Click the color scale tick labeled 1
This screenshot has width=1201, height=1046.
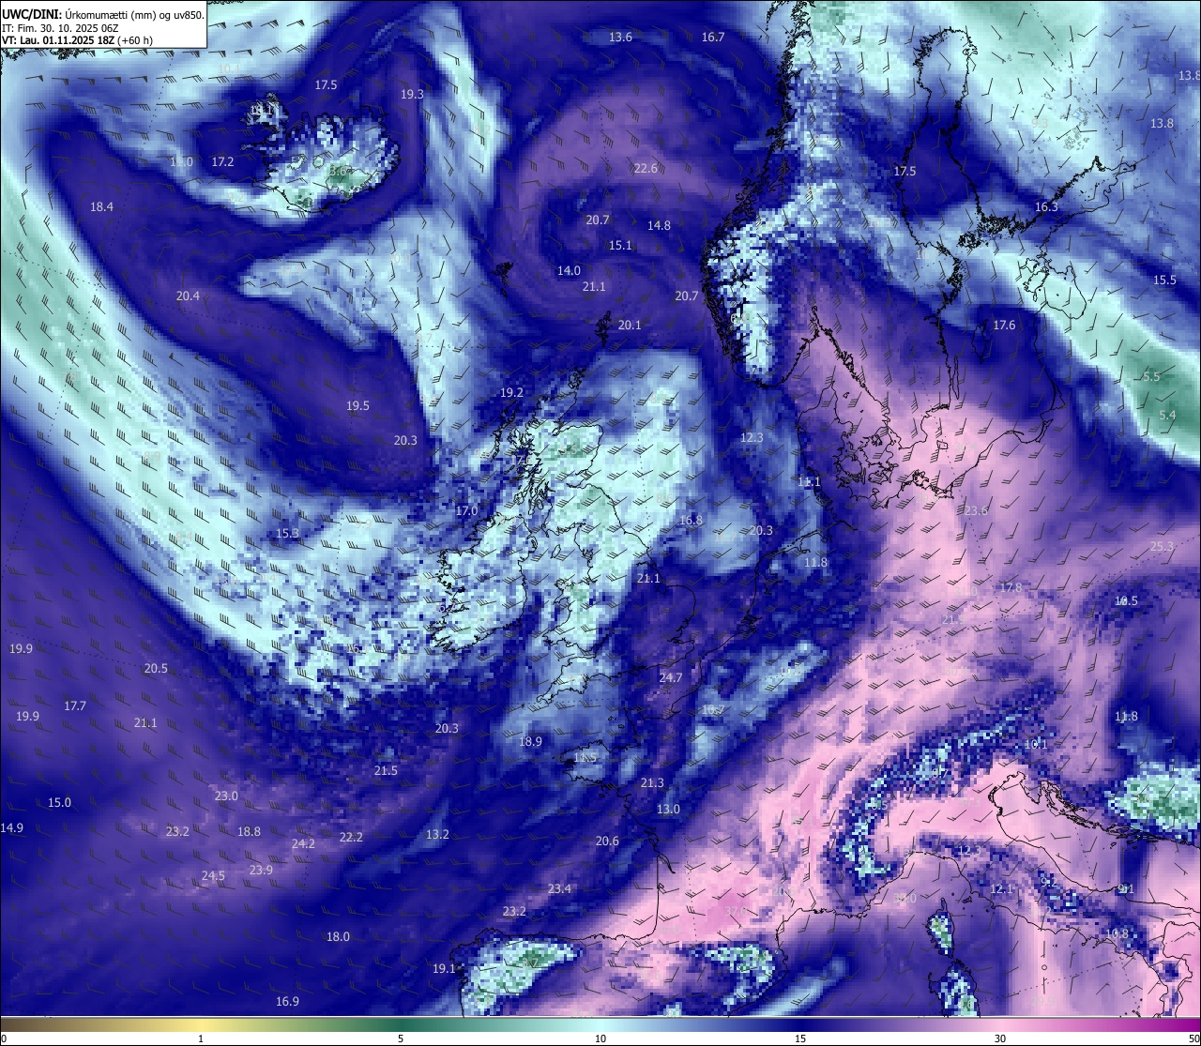coord(201,1038)
